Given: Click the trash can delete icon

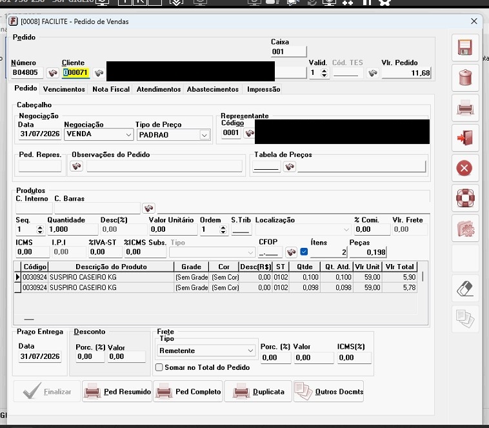Looking at the screenshot, I should 464,77.
